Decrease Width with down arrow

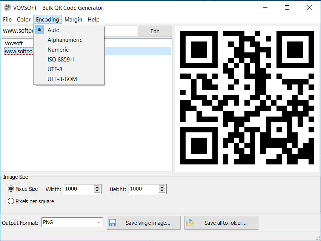(x=97, y=191)
